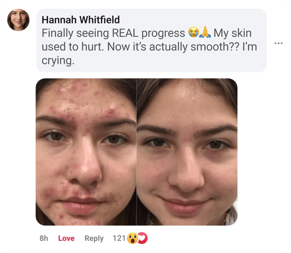291x253 pixels.
Task: Click the Reply link
Action: [94, 238]
